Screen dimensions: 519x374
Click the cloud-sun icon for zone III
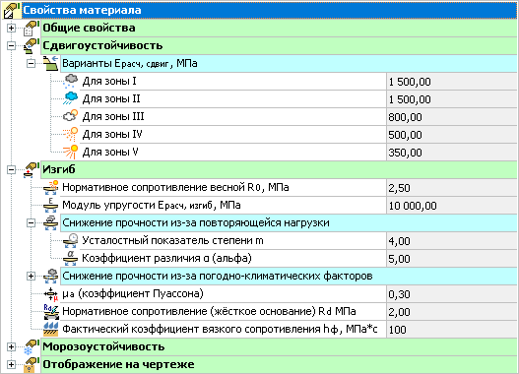click(71, 116)
